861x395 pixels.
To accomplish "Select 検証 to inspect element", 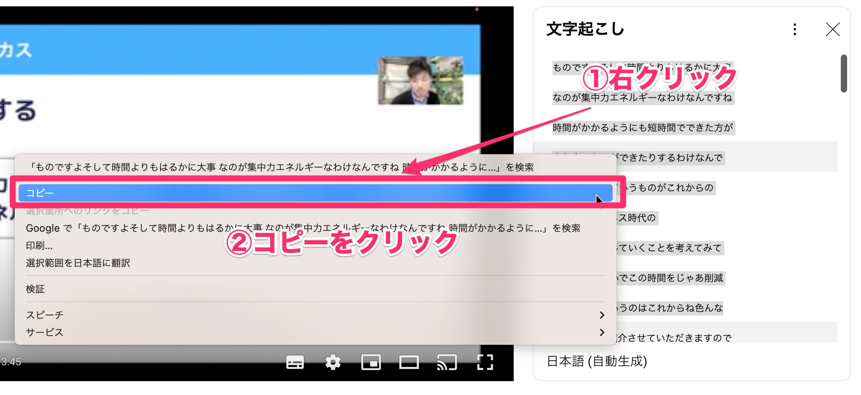I will click(x=35, y=289).
